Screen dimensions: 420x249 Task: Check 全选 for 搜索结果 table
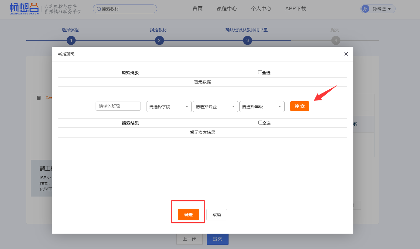point(260,123)
